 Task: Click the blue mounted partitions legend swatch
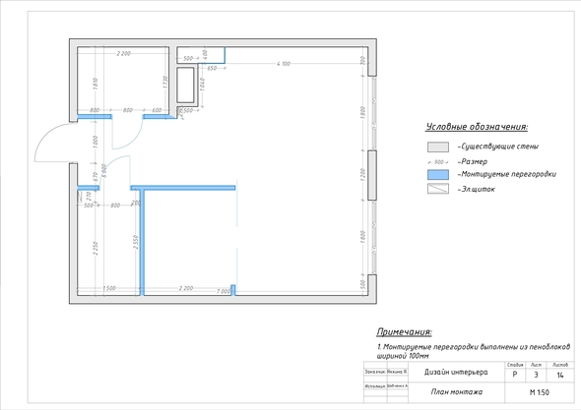438,175
